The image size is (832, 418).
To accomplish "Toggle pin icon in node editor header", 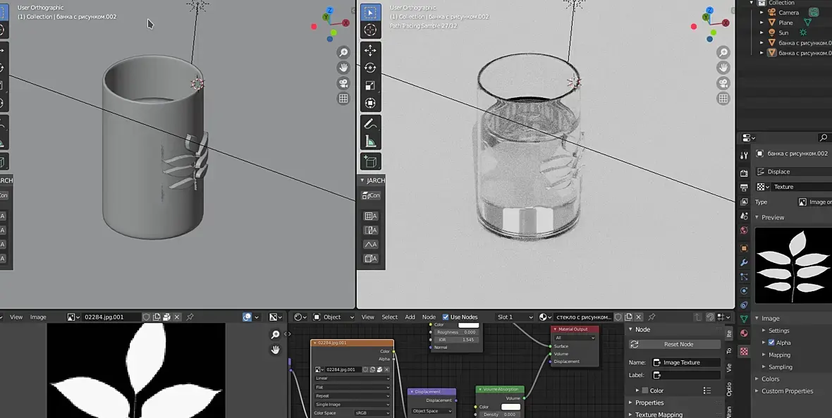I will [x=651, y=317].
